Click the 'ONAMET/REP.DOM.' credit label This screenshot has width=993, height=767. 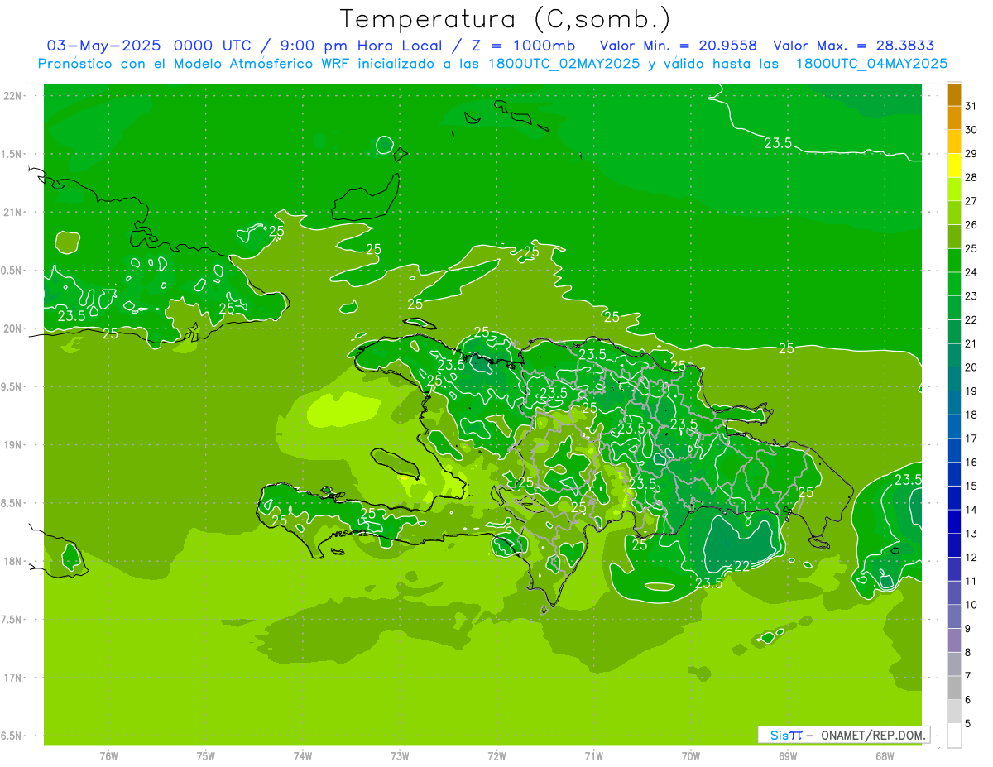[875, 735]
